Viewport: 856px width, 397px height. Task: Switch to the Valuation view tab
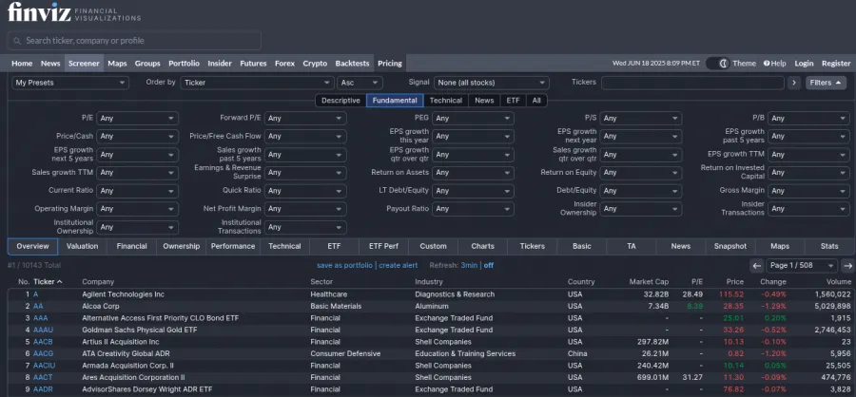[83, 246]
